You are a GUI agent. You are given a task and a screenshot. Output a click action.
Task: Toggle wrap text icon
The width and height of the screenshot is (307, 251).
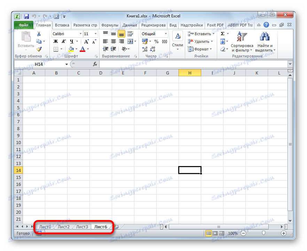tap(130, 34)
